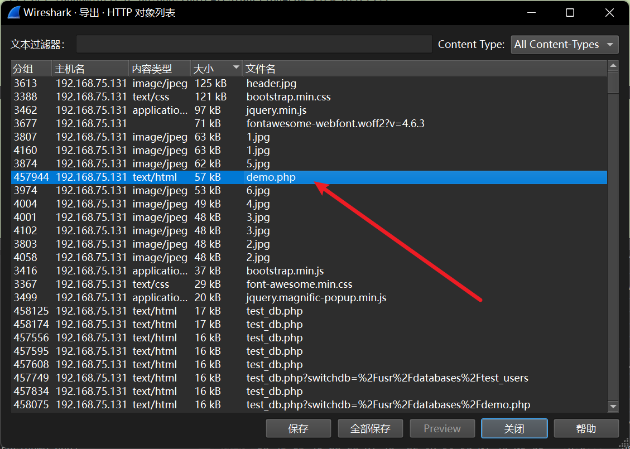The image size is (630, 449).
Task: Click the Wireshark shark fin title icon
Action: pos(14,12)
